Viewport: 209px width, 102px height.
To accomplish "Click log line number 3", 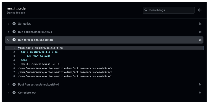I will coord(14,56).
